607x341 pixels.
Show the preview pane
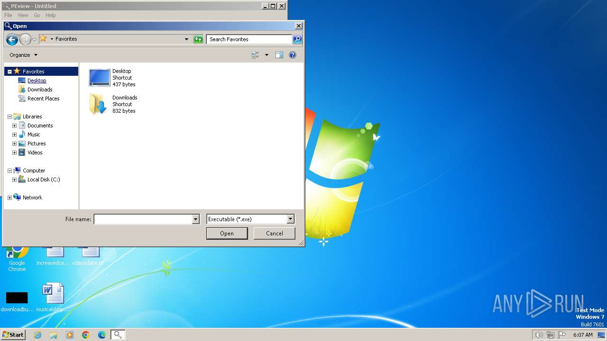279,55
